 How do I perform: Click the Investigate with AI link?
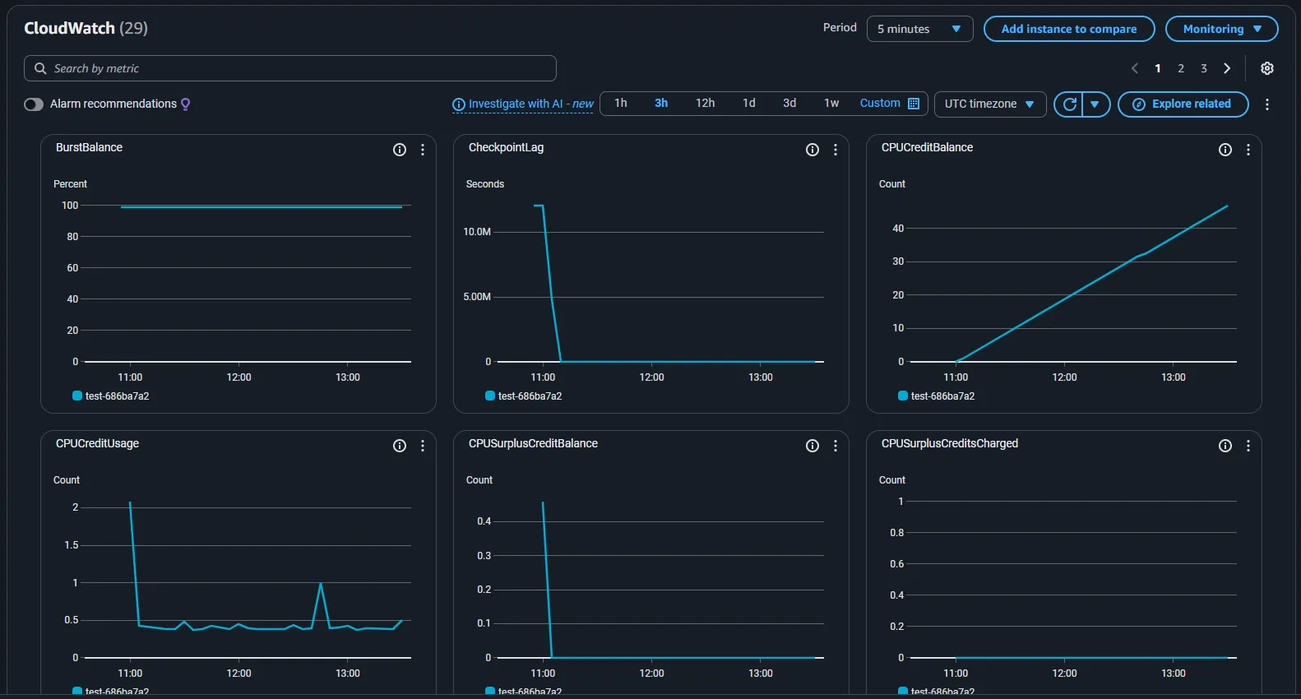pos(523,104)
